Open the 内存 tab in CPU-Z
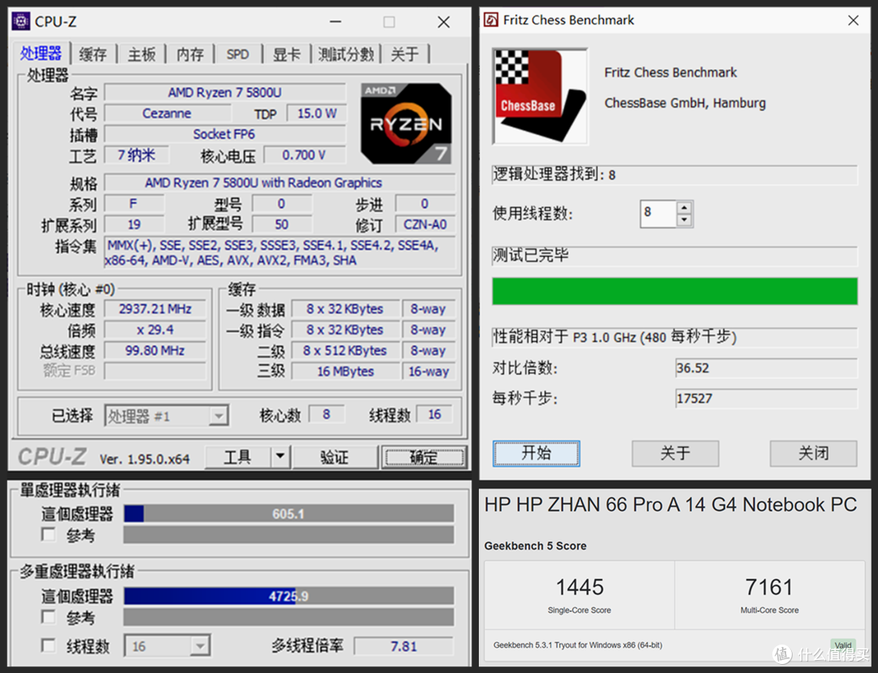Image resolution: width=878 pixels, height=673 pixels. pos(189,54)
